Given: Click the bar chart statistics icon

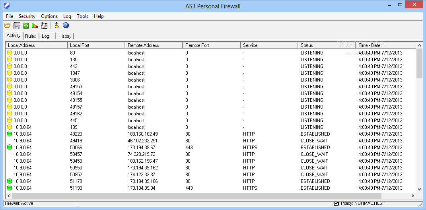Looking at the screenshot, I should click(x=35, y=26).
